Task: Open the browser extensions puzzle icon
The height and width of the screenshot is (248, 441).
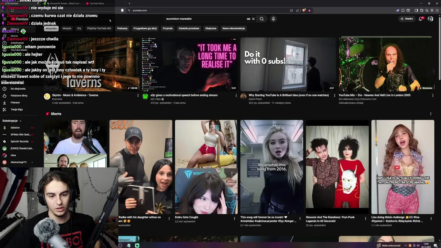Action: click(403, 10)
